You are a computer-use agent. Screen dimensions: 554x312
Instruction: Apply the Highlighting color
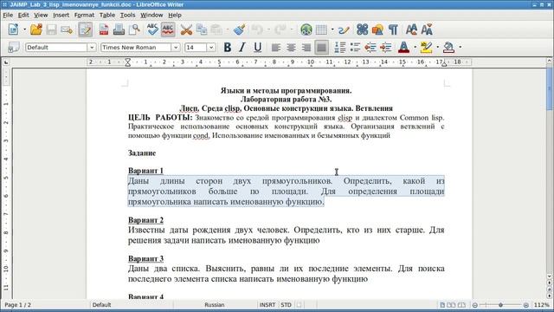(426, 47)
